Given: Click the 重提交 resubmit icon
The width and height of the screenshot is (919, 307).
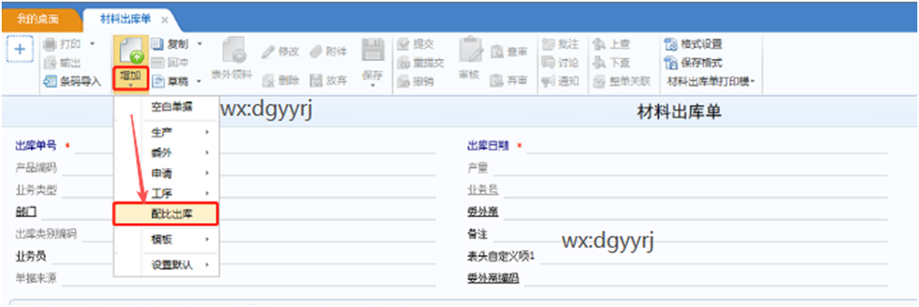Looking at the screenshot, I should [403, 63].
